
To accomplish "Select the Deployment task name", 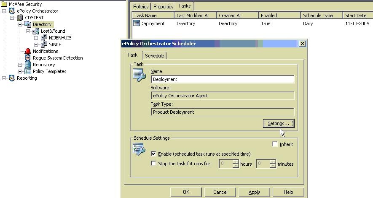I will pyautogui.click(x=153, y=23).
